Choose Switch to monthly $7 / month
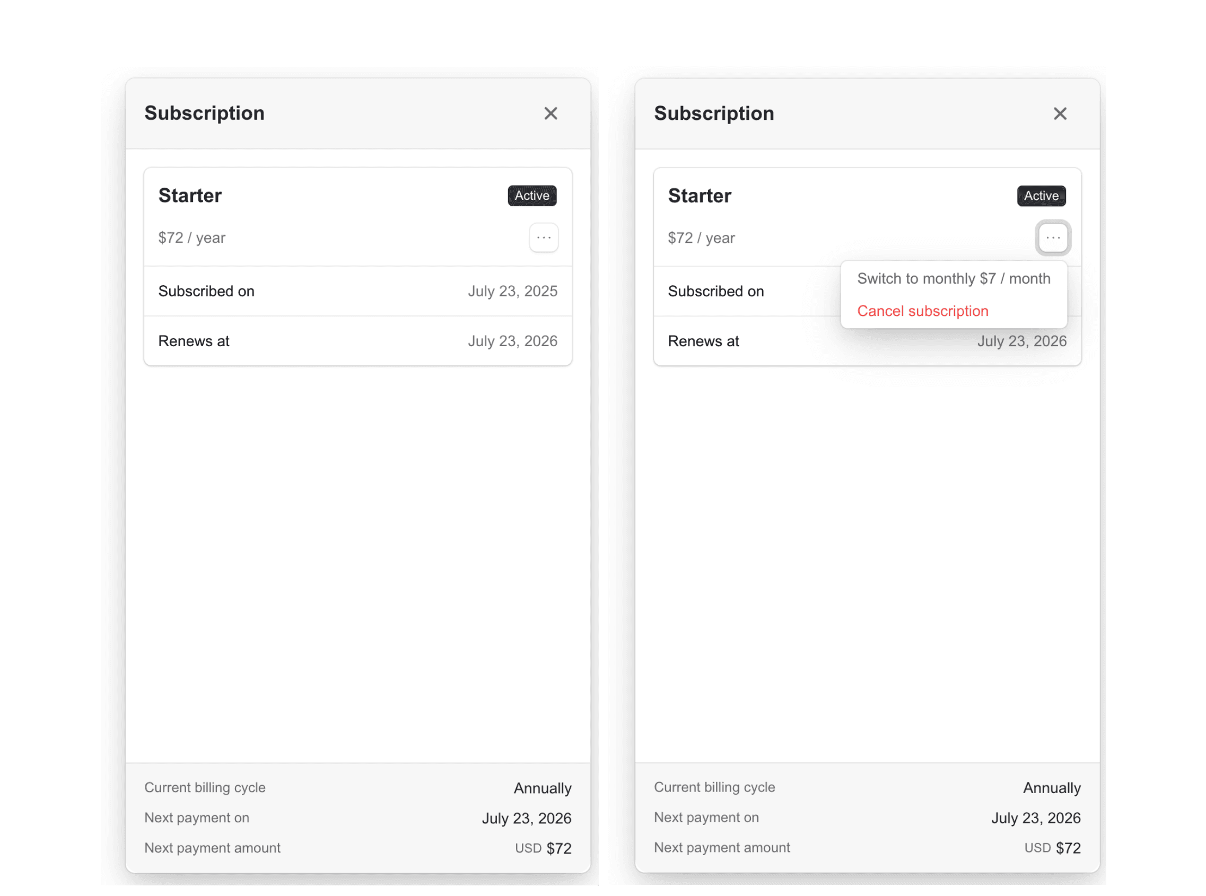The width and height of the screenshot is (1206, 896). tap(954, 278)
